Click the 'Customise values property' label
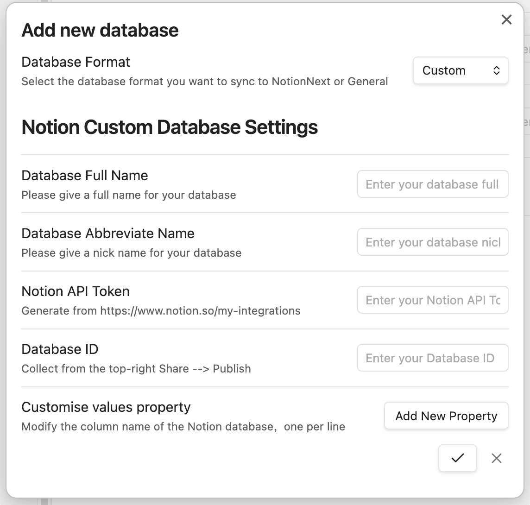 pyautogui.click(x=106, y=407)
